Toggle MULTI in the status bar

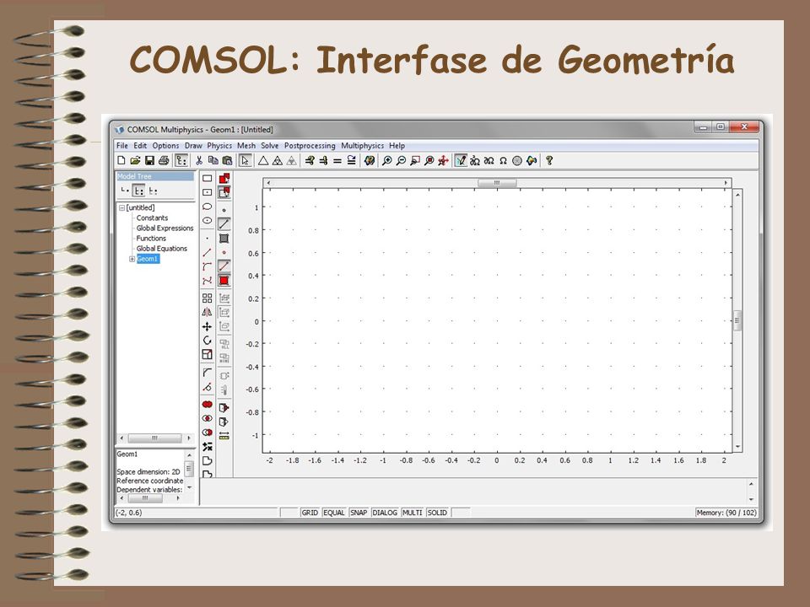[413, 513]
